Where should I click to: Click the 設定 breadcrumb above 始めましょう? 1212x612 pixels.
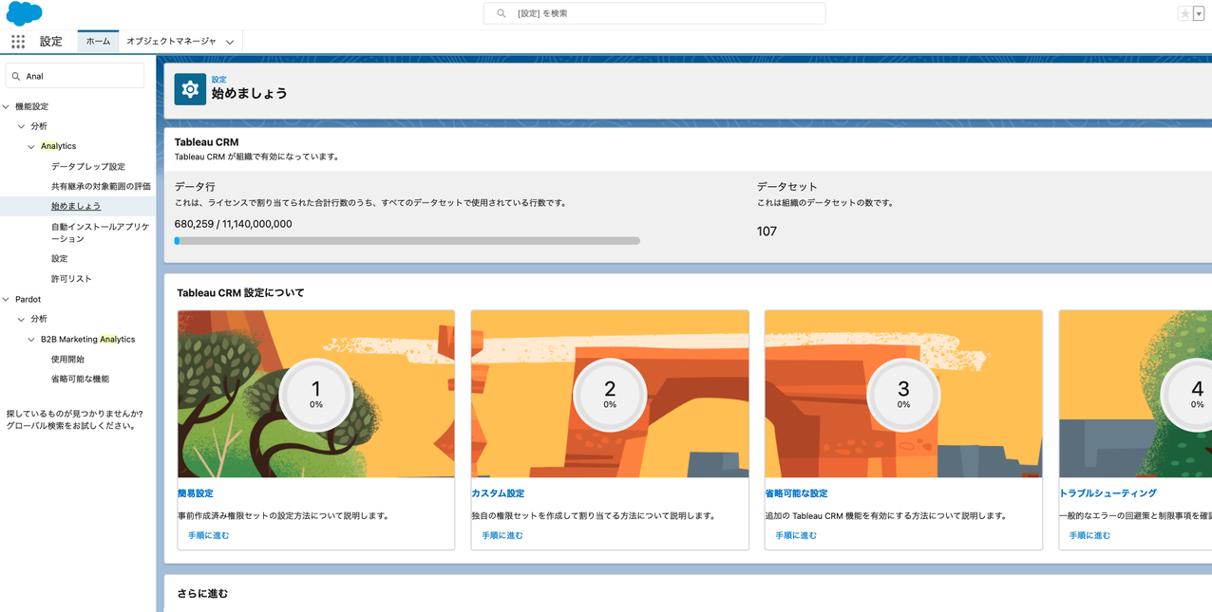click(x=218, y=80)
